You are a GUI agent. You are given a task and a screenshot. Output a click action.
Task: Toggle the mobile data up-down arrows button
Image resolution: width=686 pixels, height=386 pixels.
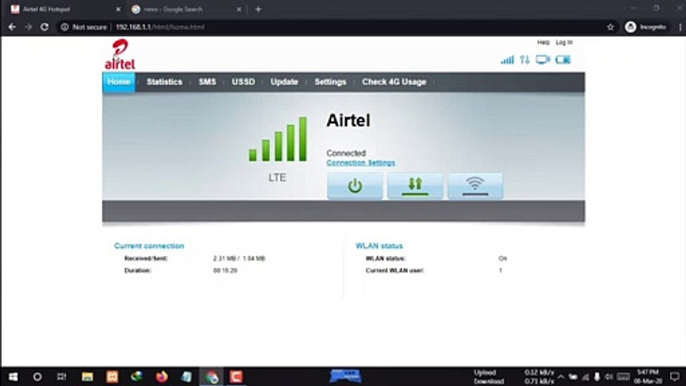tap(415, 186)
